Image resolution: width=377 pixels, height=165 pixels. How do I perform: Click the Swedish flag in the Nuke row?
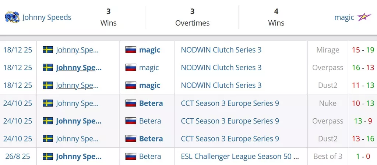coord(48,103)
